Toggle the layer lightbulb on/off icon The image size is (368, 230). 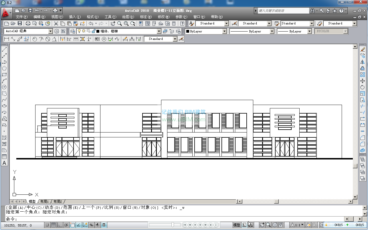[x=79, y=31]
